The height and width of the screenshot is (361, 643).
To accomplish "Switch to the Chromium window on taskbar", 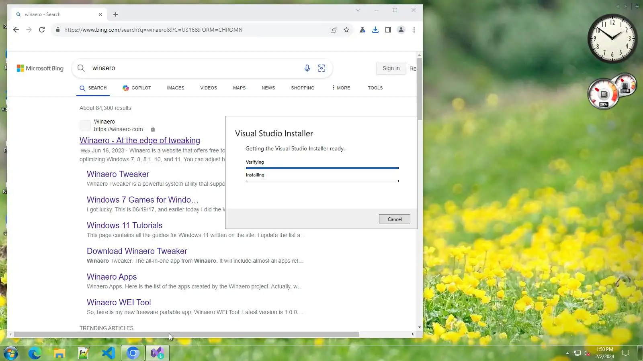I will tap(133, 353).
